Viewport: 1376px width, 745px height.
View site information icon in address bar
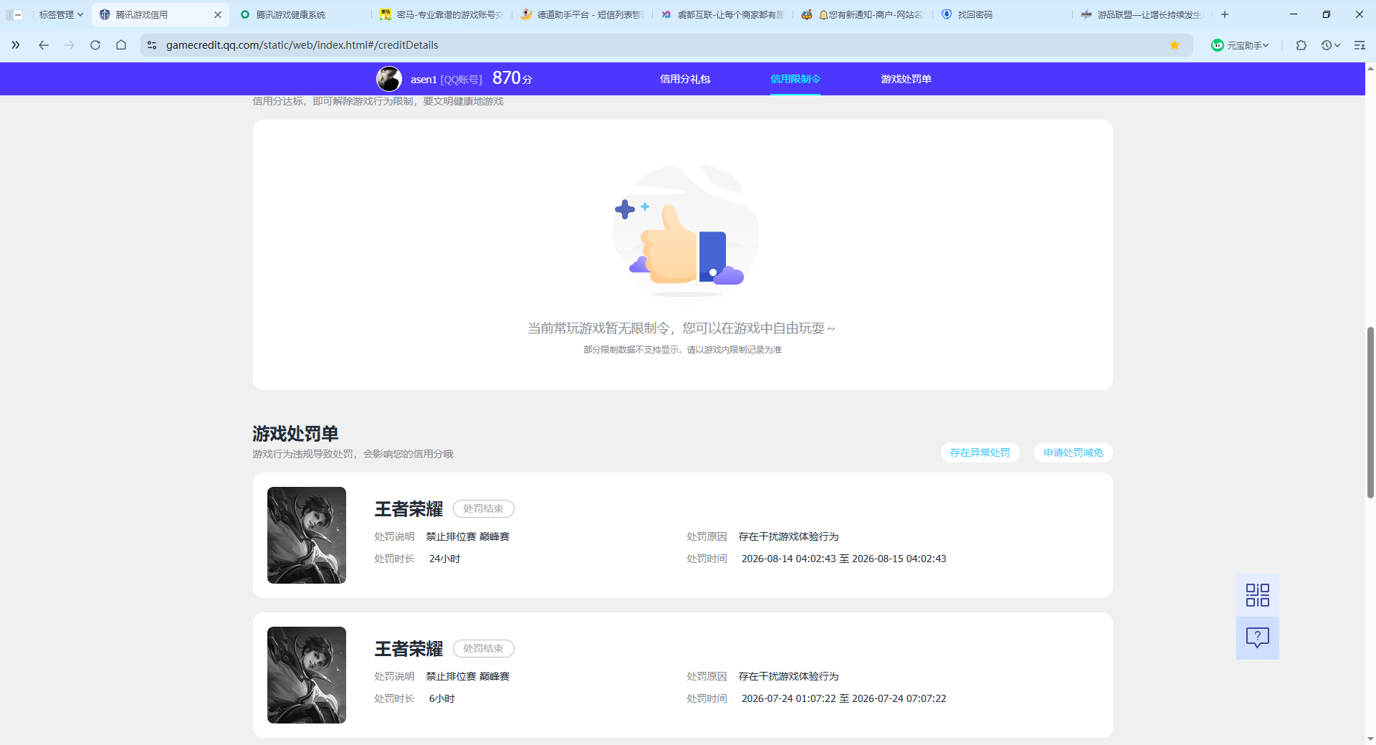[x=152, y=45]
